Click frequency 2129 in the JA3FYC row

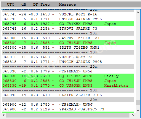click(x=45, y=109)
